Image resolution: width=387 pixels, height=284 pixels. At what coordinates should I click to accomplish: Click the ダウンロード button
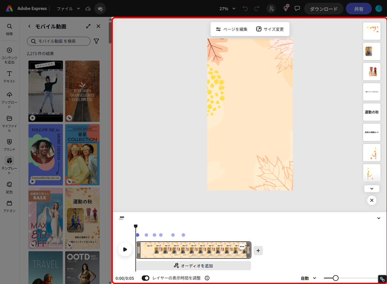click(324, 8)
